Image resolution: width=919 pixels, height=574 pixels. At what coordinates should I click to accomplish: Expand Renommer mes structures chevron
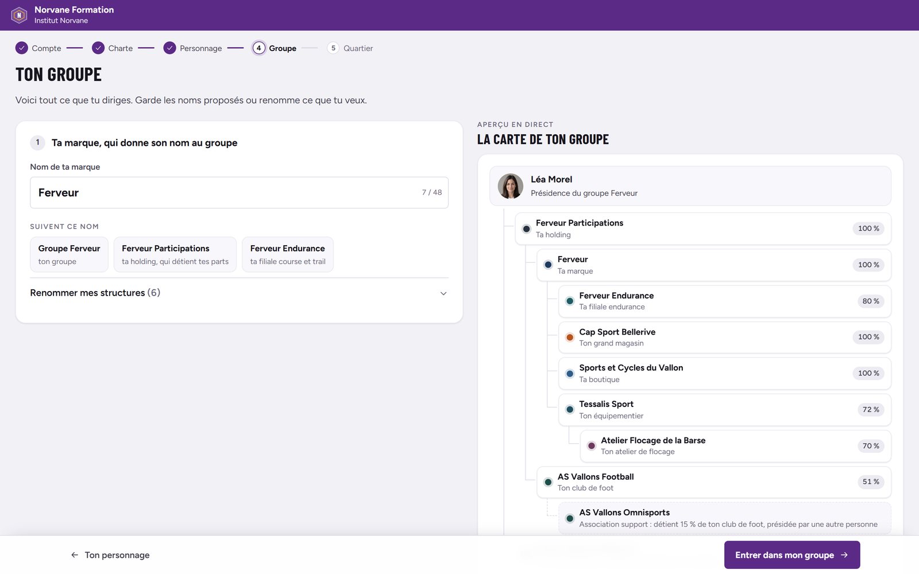click(x=443, y=293)
